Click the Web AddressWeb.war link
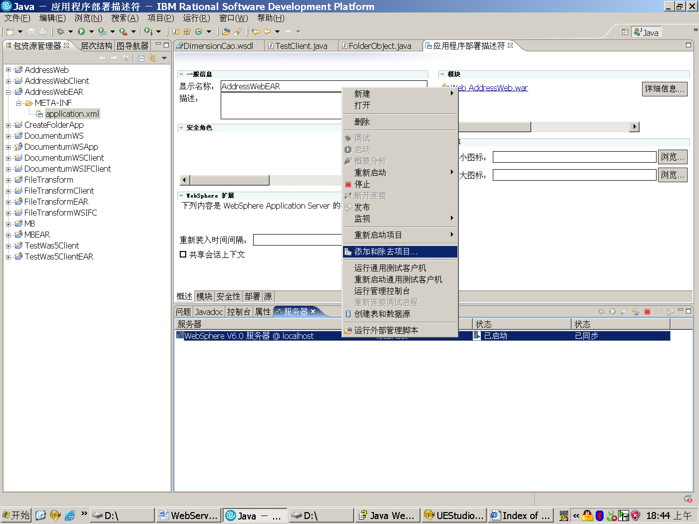Screen dimensions: 699x524 [x=489, y=88]
